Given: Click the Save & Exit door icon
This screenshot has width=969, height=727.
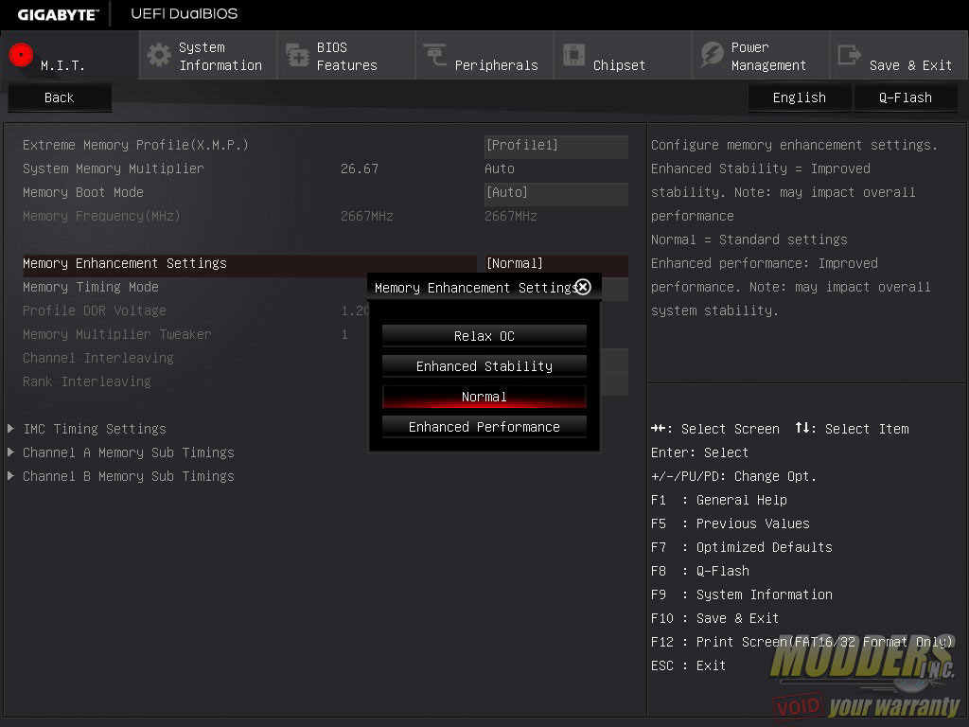Looking at the screenshot, I should [849, 55].
